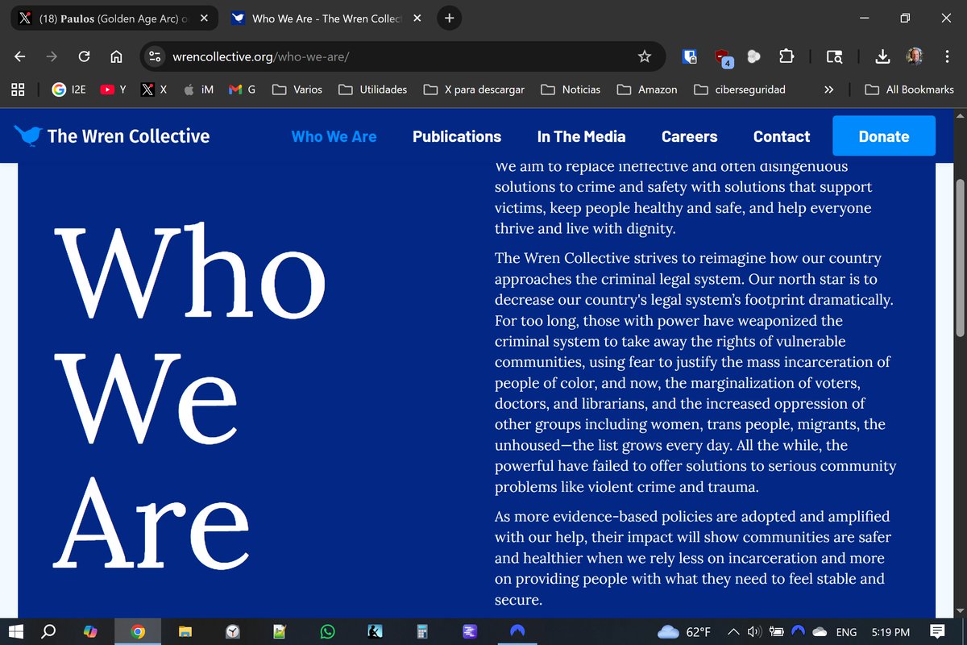Click the shield extension with badge 4
The width and height of the screenshot is (967, 645).
click(722, 56)
